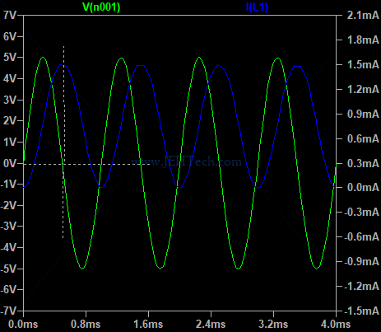This screenshot has width=381, height=332.
Task: Click the www.JEHTech.com watermark text
Action: [x=187, y=161]
